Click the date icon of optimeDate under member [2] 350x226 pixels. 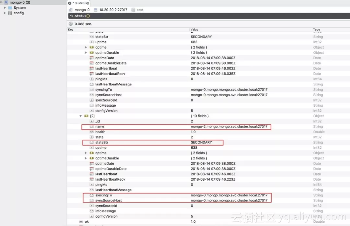tap(91, 163)
